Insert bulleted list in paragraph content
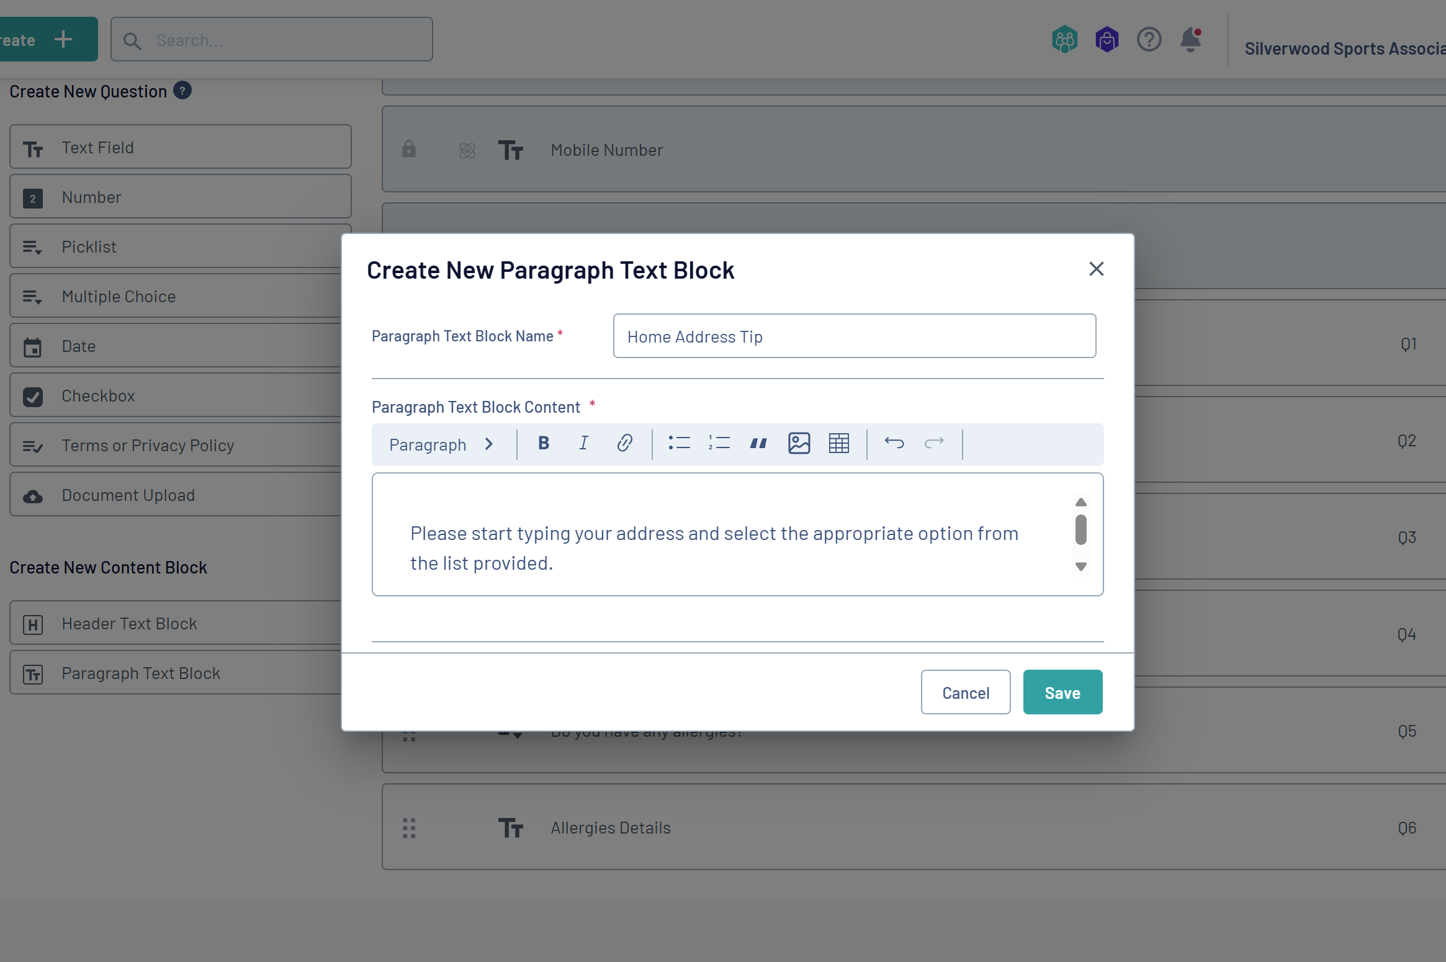The image size is (1446, 962). (x=679, y=443)
